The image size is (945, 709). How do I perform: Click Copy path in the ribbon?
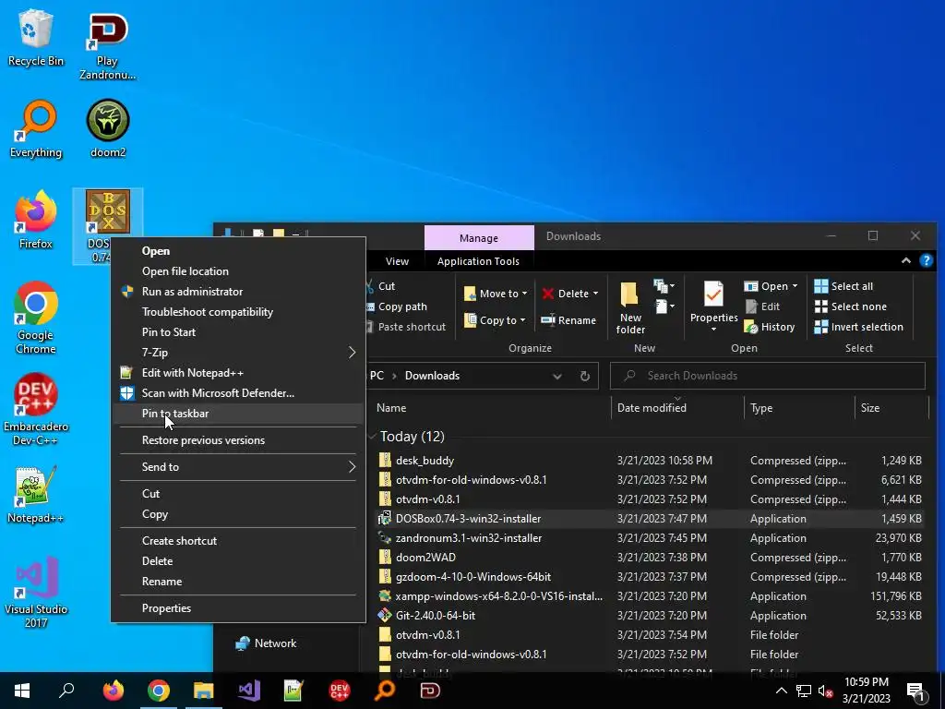click(397, 306)
